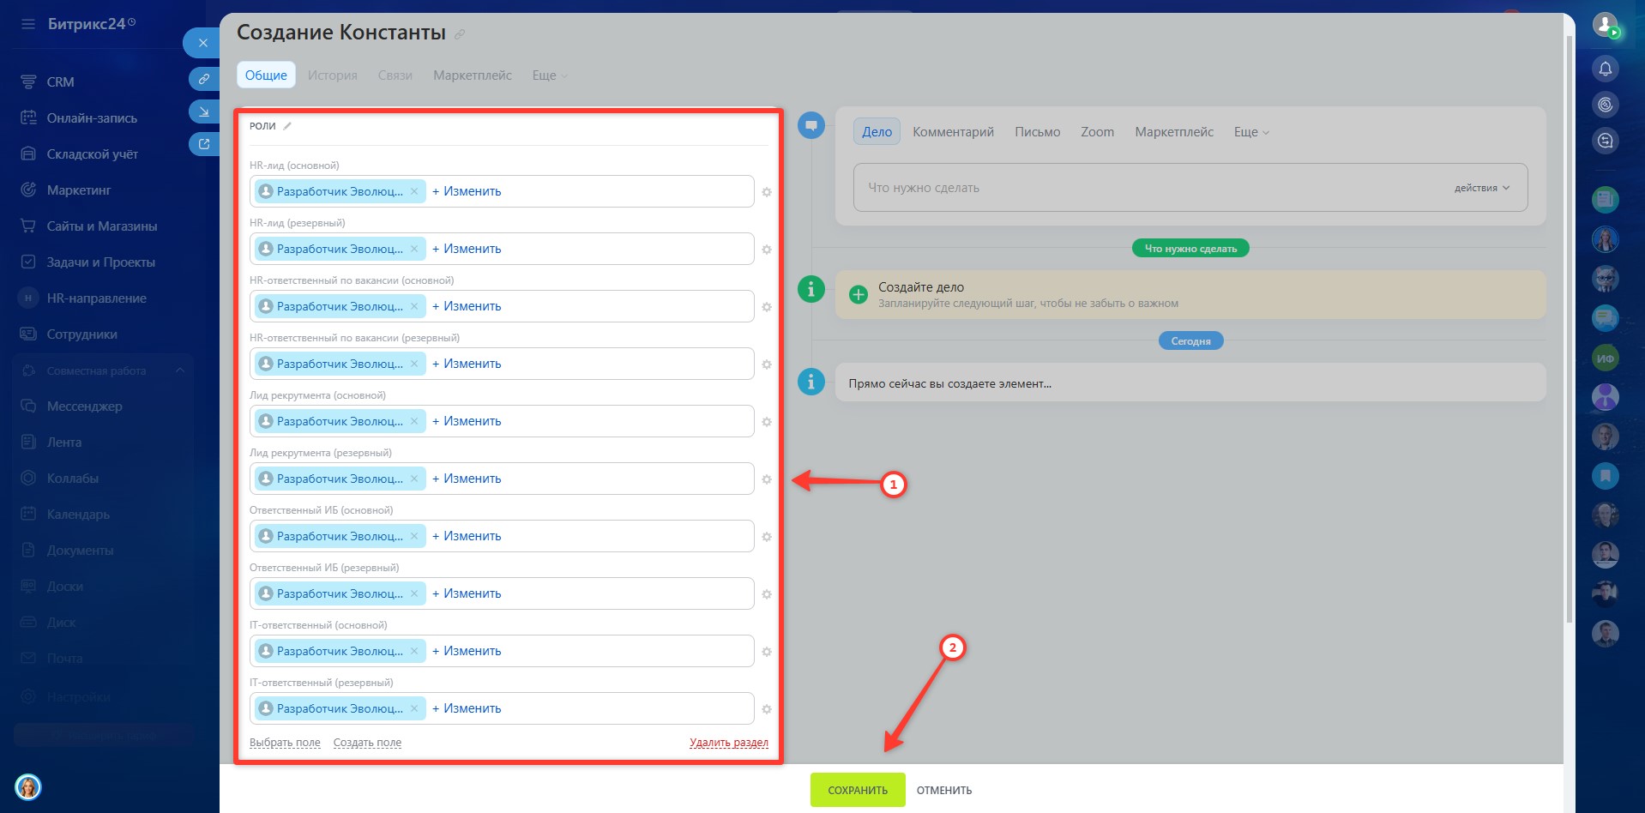Switch to the История tab
The width and height of the screenshot is (1645, 813).
click(332, 75)
